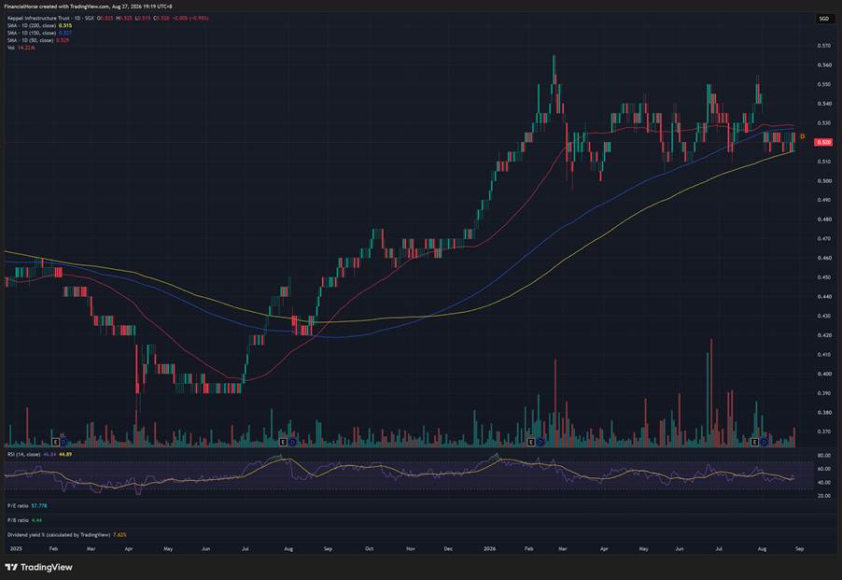The height and width of the screenshot is (580, 842).
Task: Click the earnings 'E' marker near Aug 2026
Action: (754, 442)
